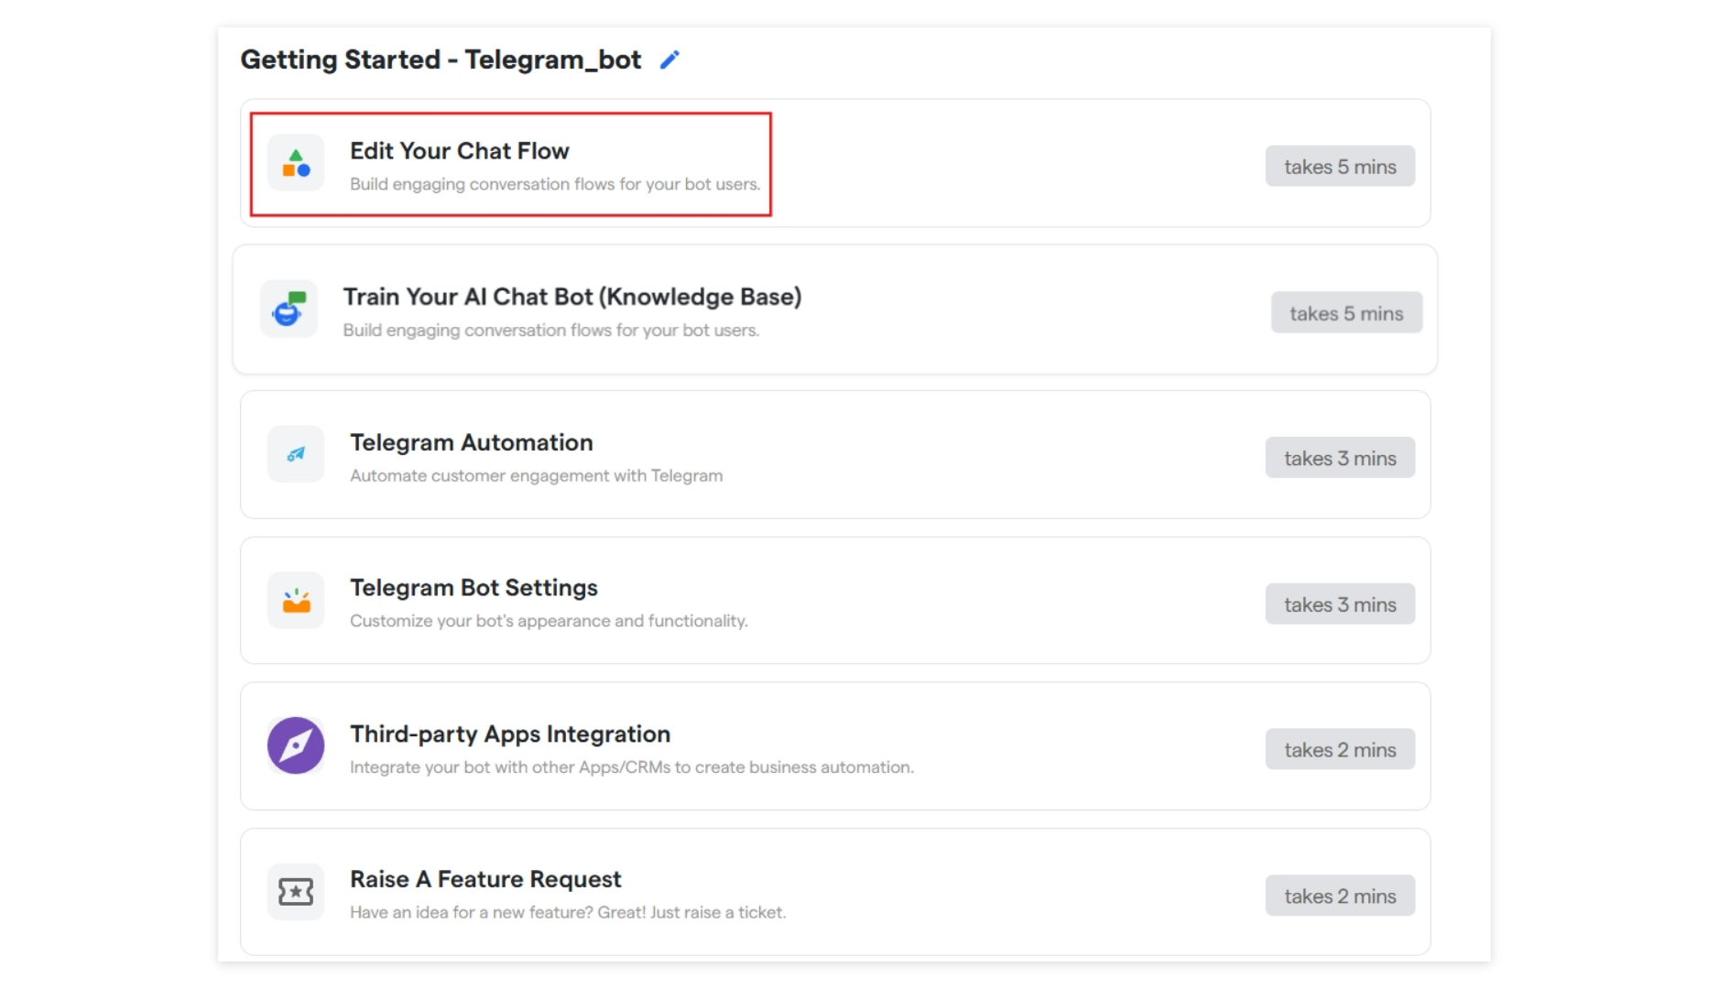Screen dimensions: 1709x989
Task: Select the Train Your AI Chat Bot robot icon
Action: (x=288, y=310)
